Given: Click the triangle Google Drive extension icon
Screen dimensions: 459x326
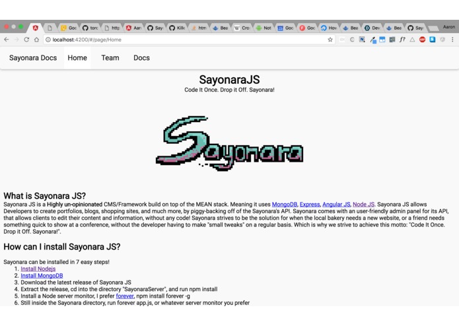Looking at the screenshot, I should 412,40.
